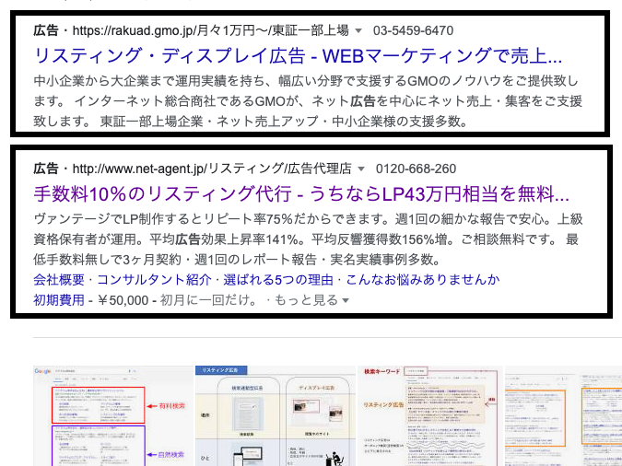Open the 選ばれる5つの理由 sitelink
The height and width of the screenshot is (466, 622).
(278, 280)
